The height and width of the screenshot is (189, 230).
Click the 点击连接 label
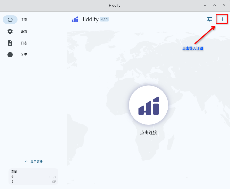coord(149,132)
